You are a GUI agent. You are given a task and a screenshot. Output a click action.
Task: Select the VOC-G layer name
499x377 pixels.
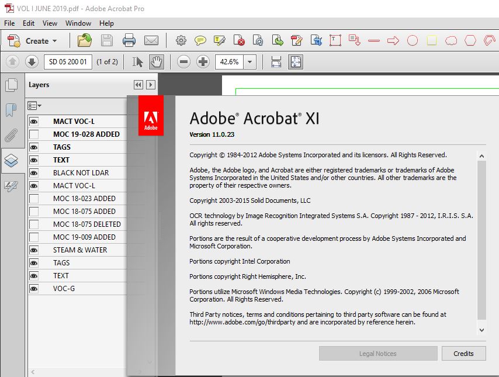click(64, 289)
